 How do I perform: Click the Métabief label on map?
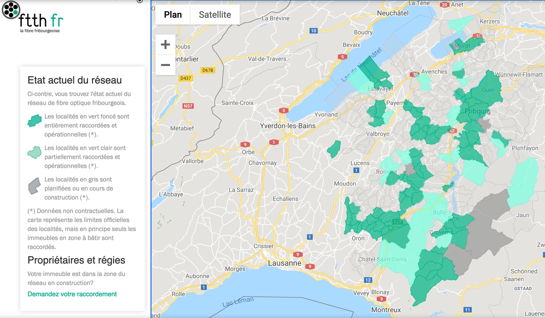click(x=182, y=128)
